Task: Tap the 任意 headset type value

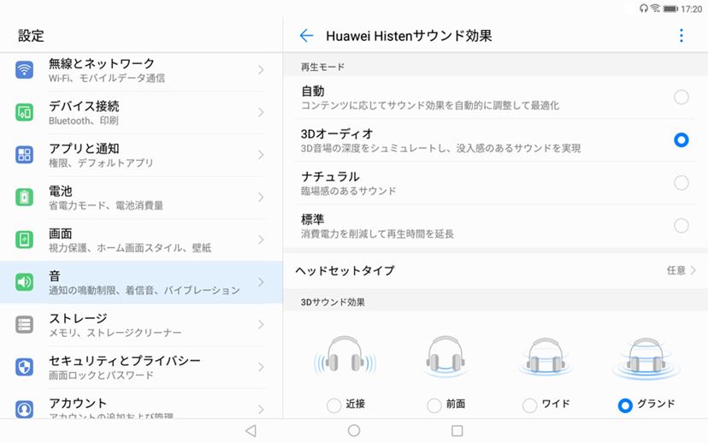Action: pyautogui.click(x=676, y=270)
